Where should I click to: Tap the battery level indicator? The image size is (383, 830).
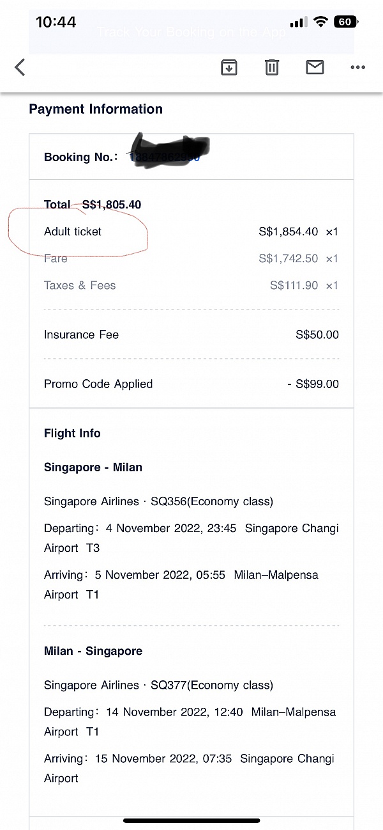click(345, 22)
